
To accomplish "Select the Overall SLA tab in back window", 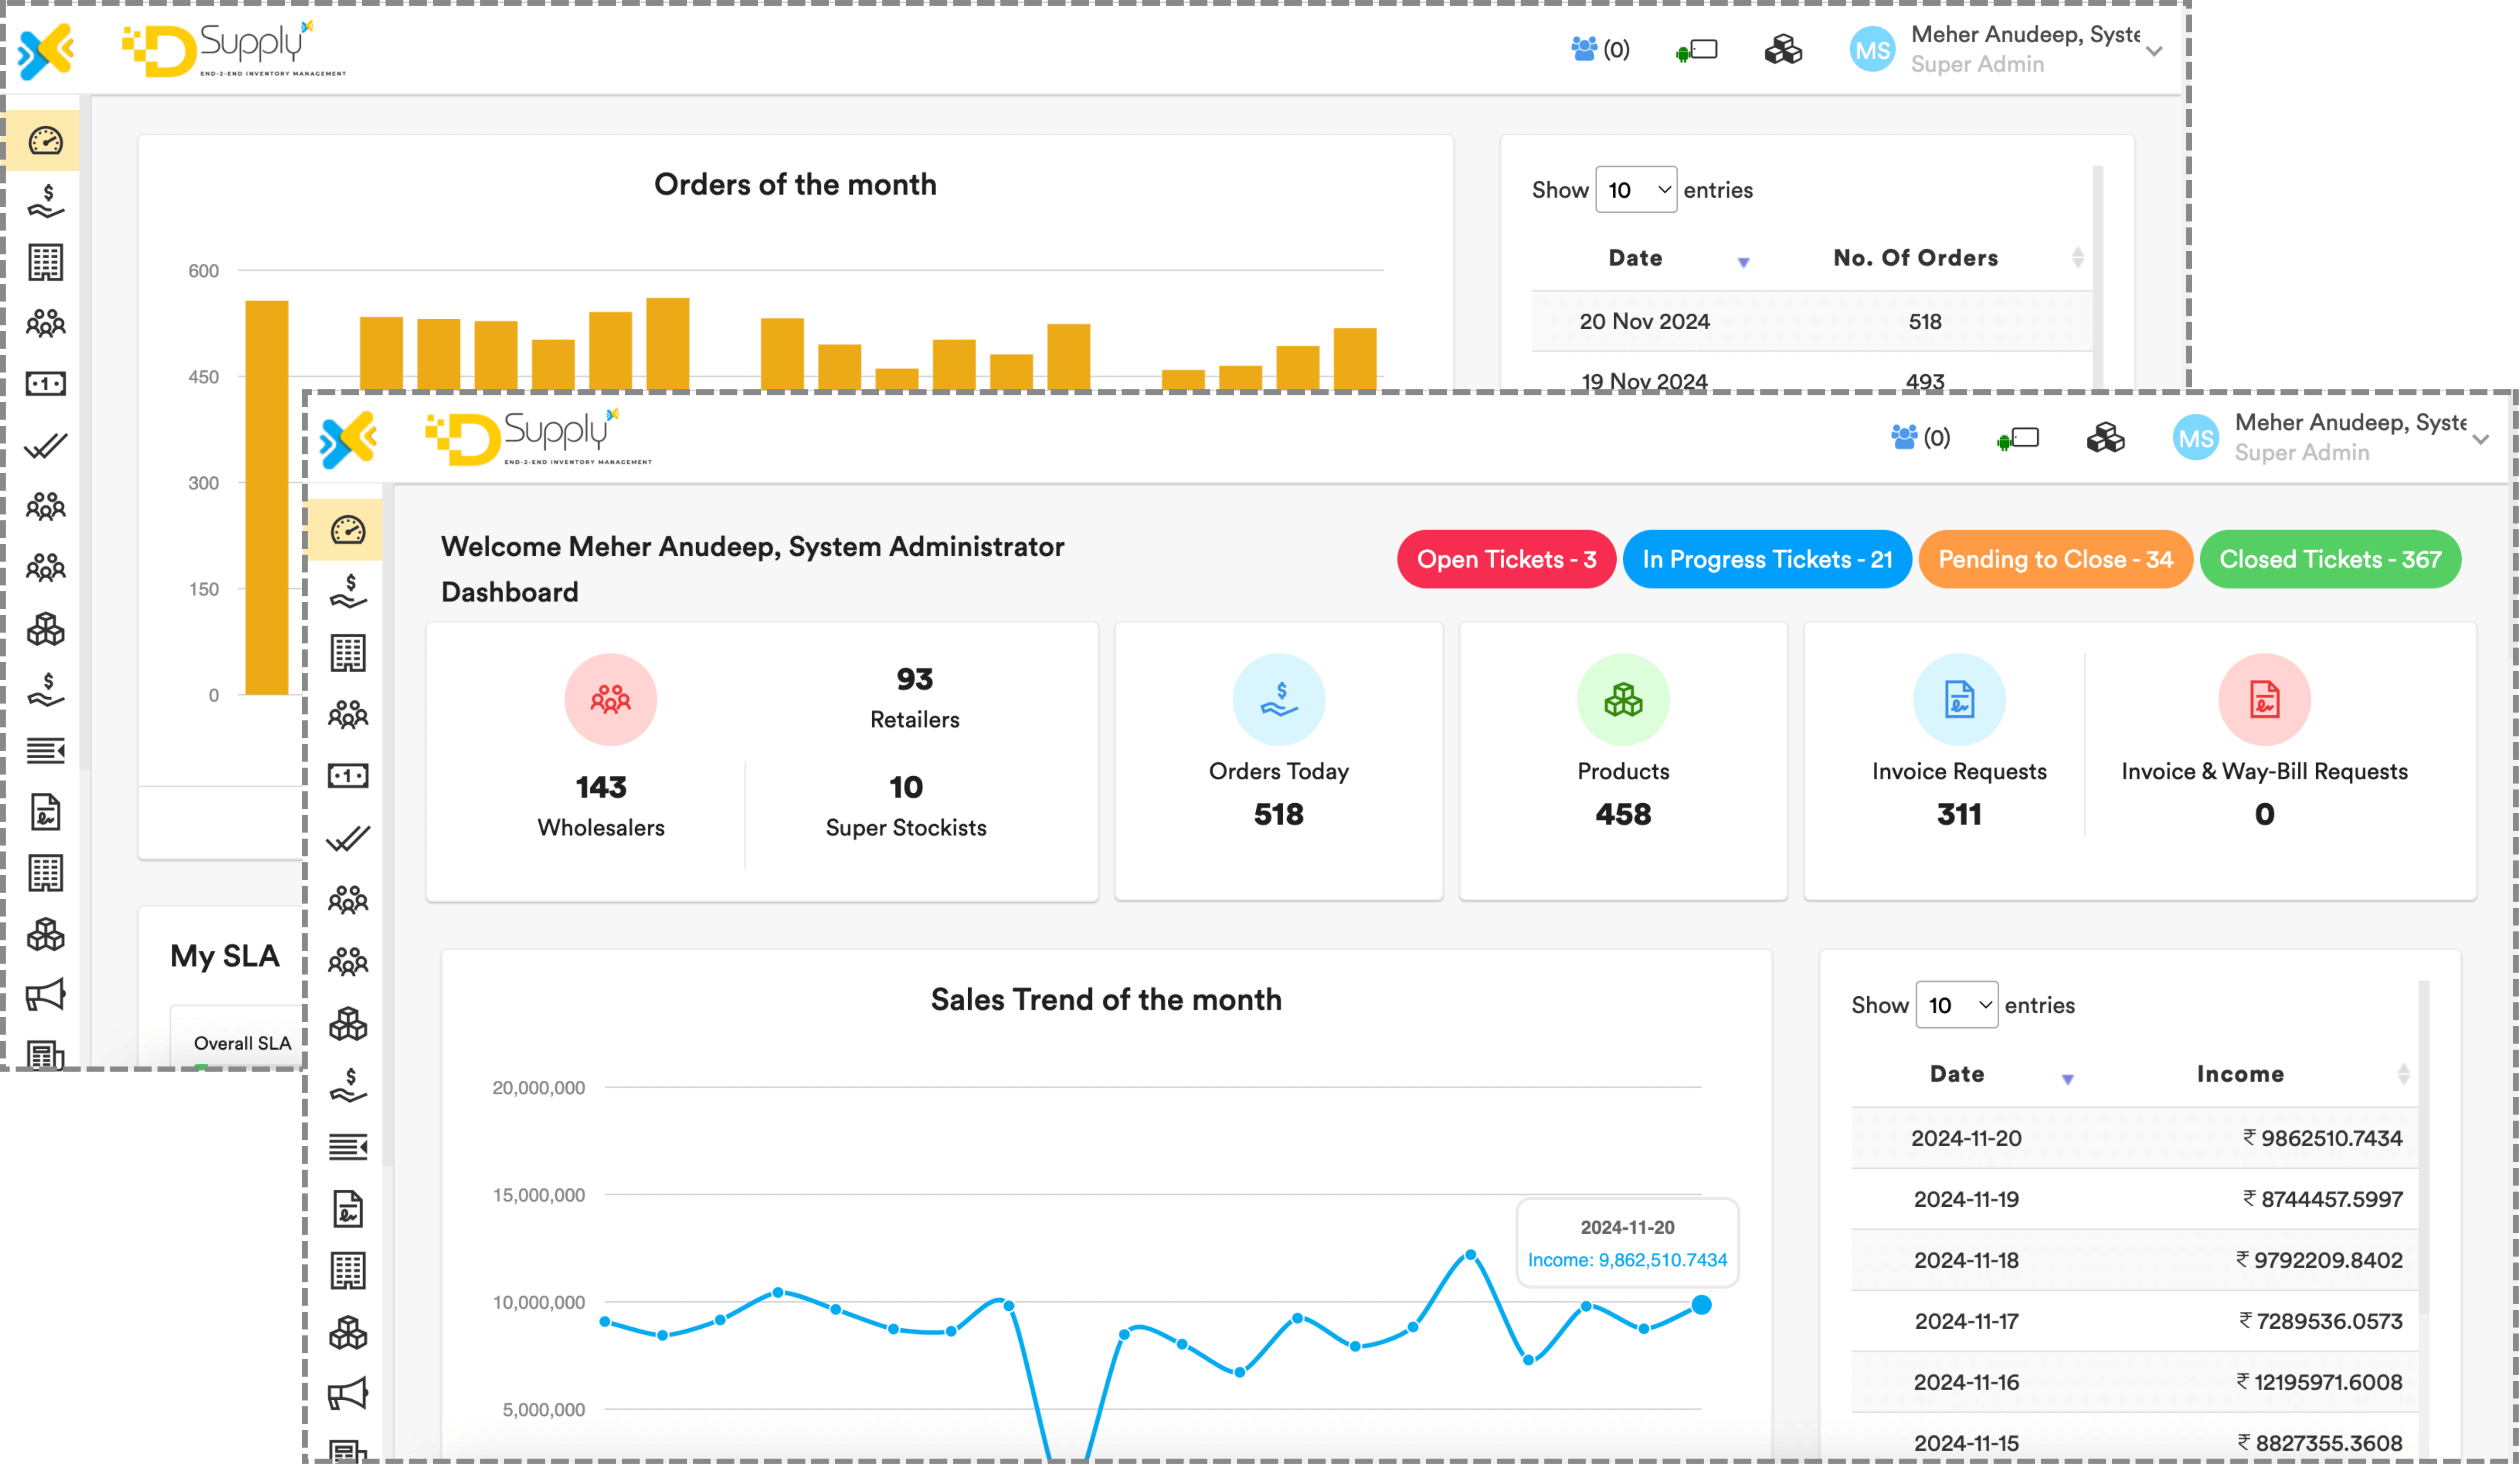I will [x=242, y=1043].
